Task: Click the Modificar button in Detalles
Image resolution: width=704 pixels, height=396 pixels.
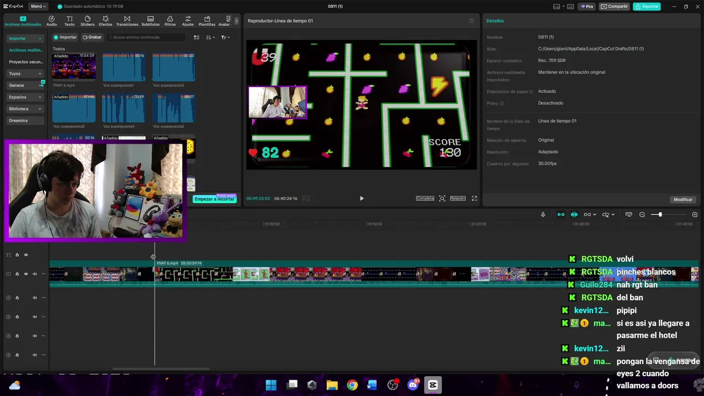Action: [683, 200]
